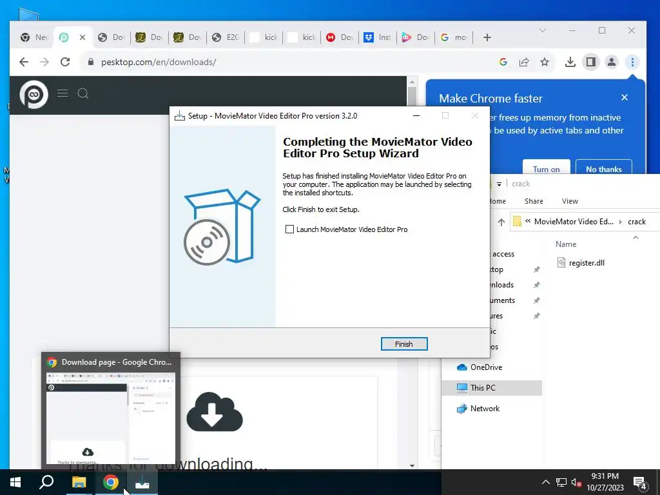660x495 pixels.
Task: Go back in Chrome browser
Action: click(24, 62)
